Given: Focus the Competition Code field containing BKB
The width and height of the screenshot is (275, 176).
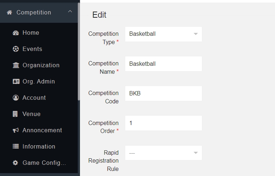Looking at the screenshot, I should 163,93.
